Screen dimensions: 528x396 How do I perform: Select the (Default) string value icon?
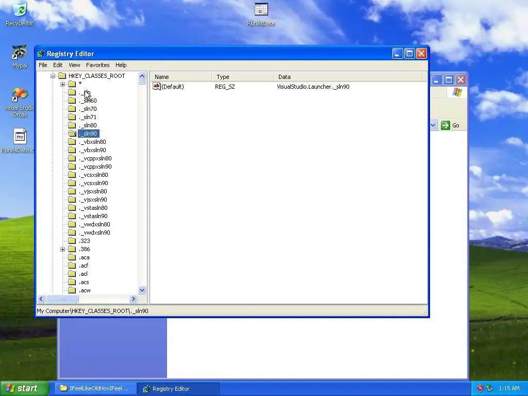(x=157, y=86)
